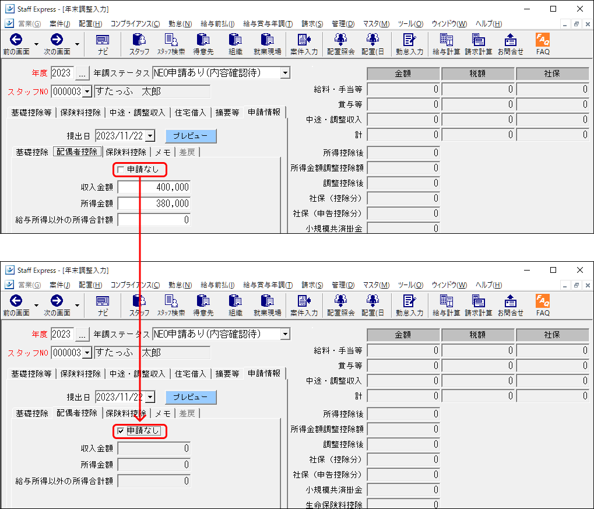Click 税額 column header in bottom window
Screen dimensions: 594x509
pos(477,335)
